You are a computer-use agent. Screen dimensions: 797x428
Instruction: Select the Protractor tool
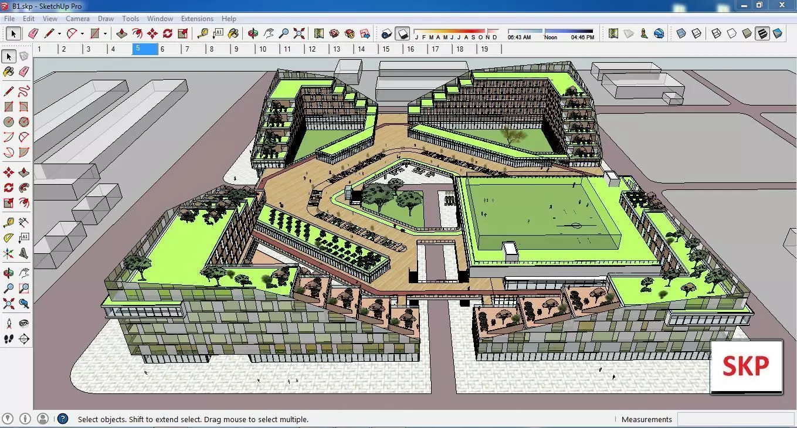click(8, 237)
